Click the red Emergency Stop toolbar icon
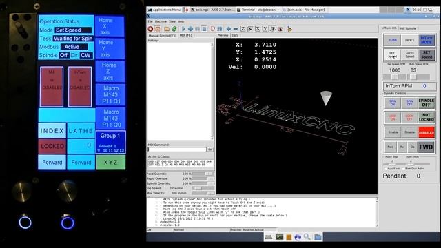Viewport: 441px width, 248px height. pos(150,29)
